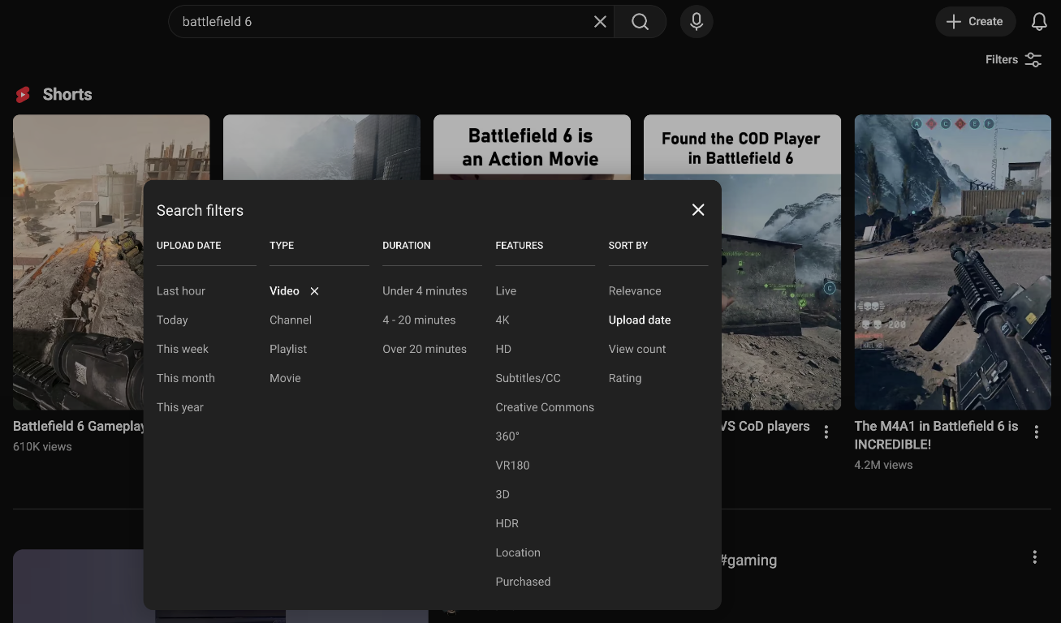The height and width of the screenshot is (623, 1061).
Task: Apply the 4K features filter
Action: pos(502,320)
